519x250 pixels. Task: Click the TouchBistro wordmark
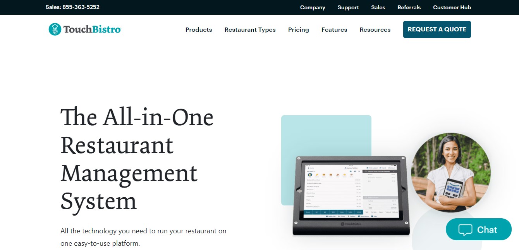pyautogui.click(x=92, y=29)
